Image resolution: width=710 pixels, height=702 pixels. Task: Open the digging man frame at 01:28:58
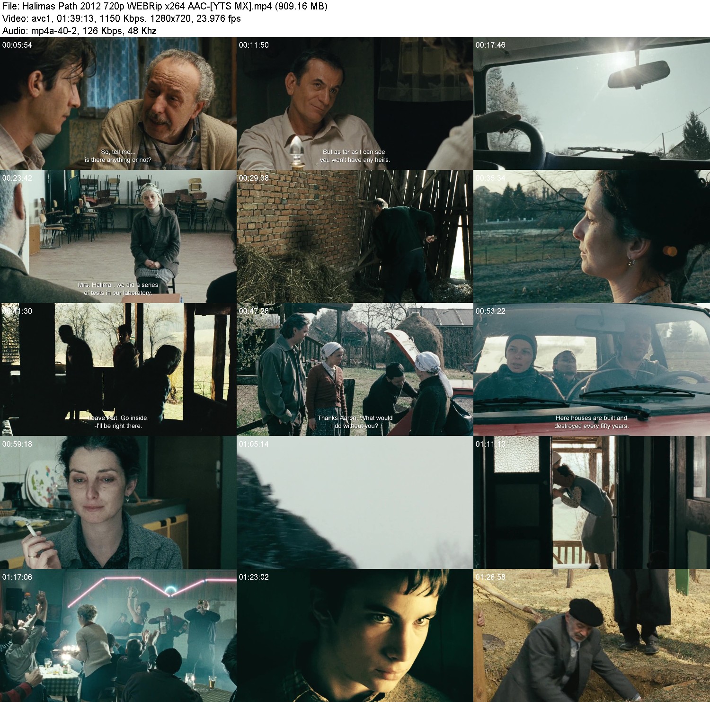click(x=592, y=636)
